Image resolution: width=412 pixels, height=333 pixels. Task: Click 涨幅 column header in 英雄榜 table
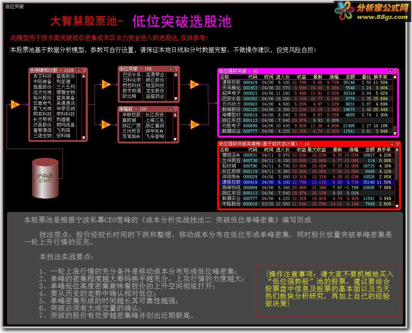(354, 150)
